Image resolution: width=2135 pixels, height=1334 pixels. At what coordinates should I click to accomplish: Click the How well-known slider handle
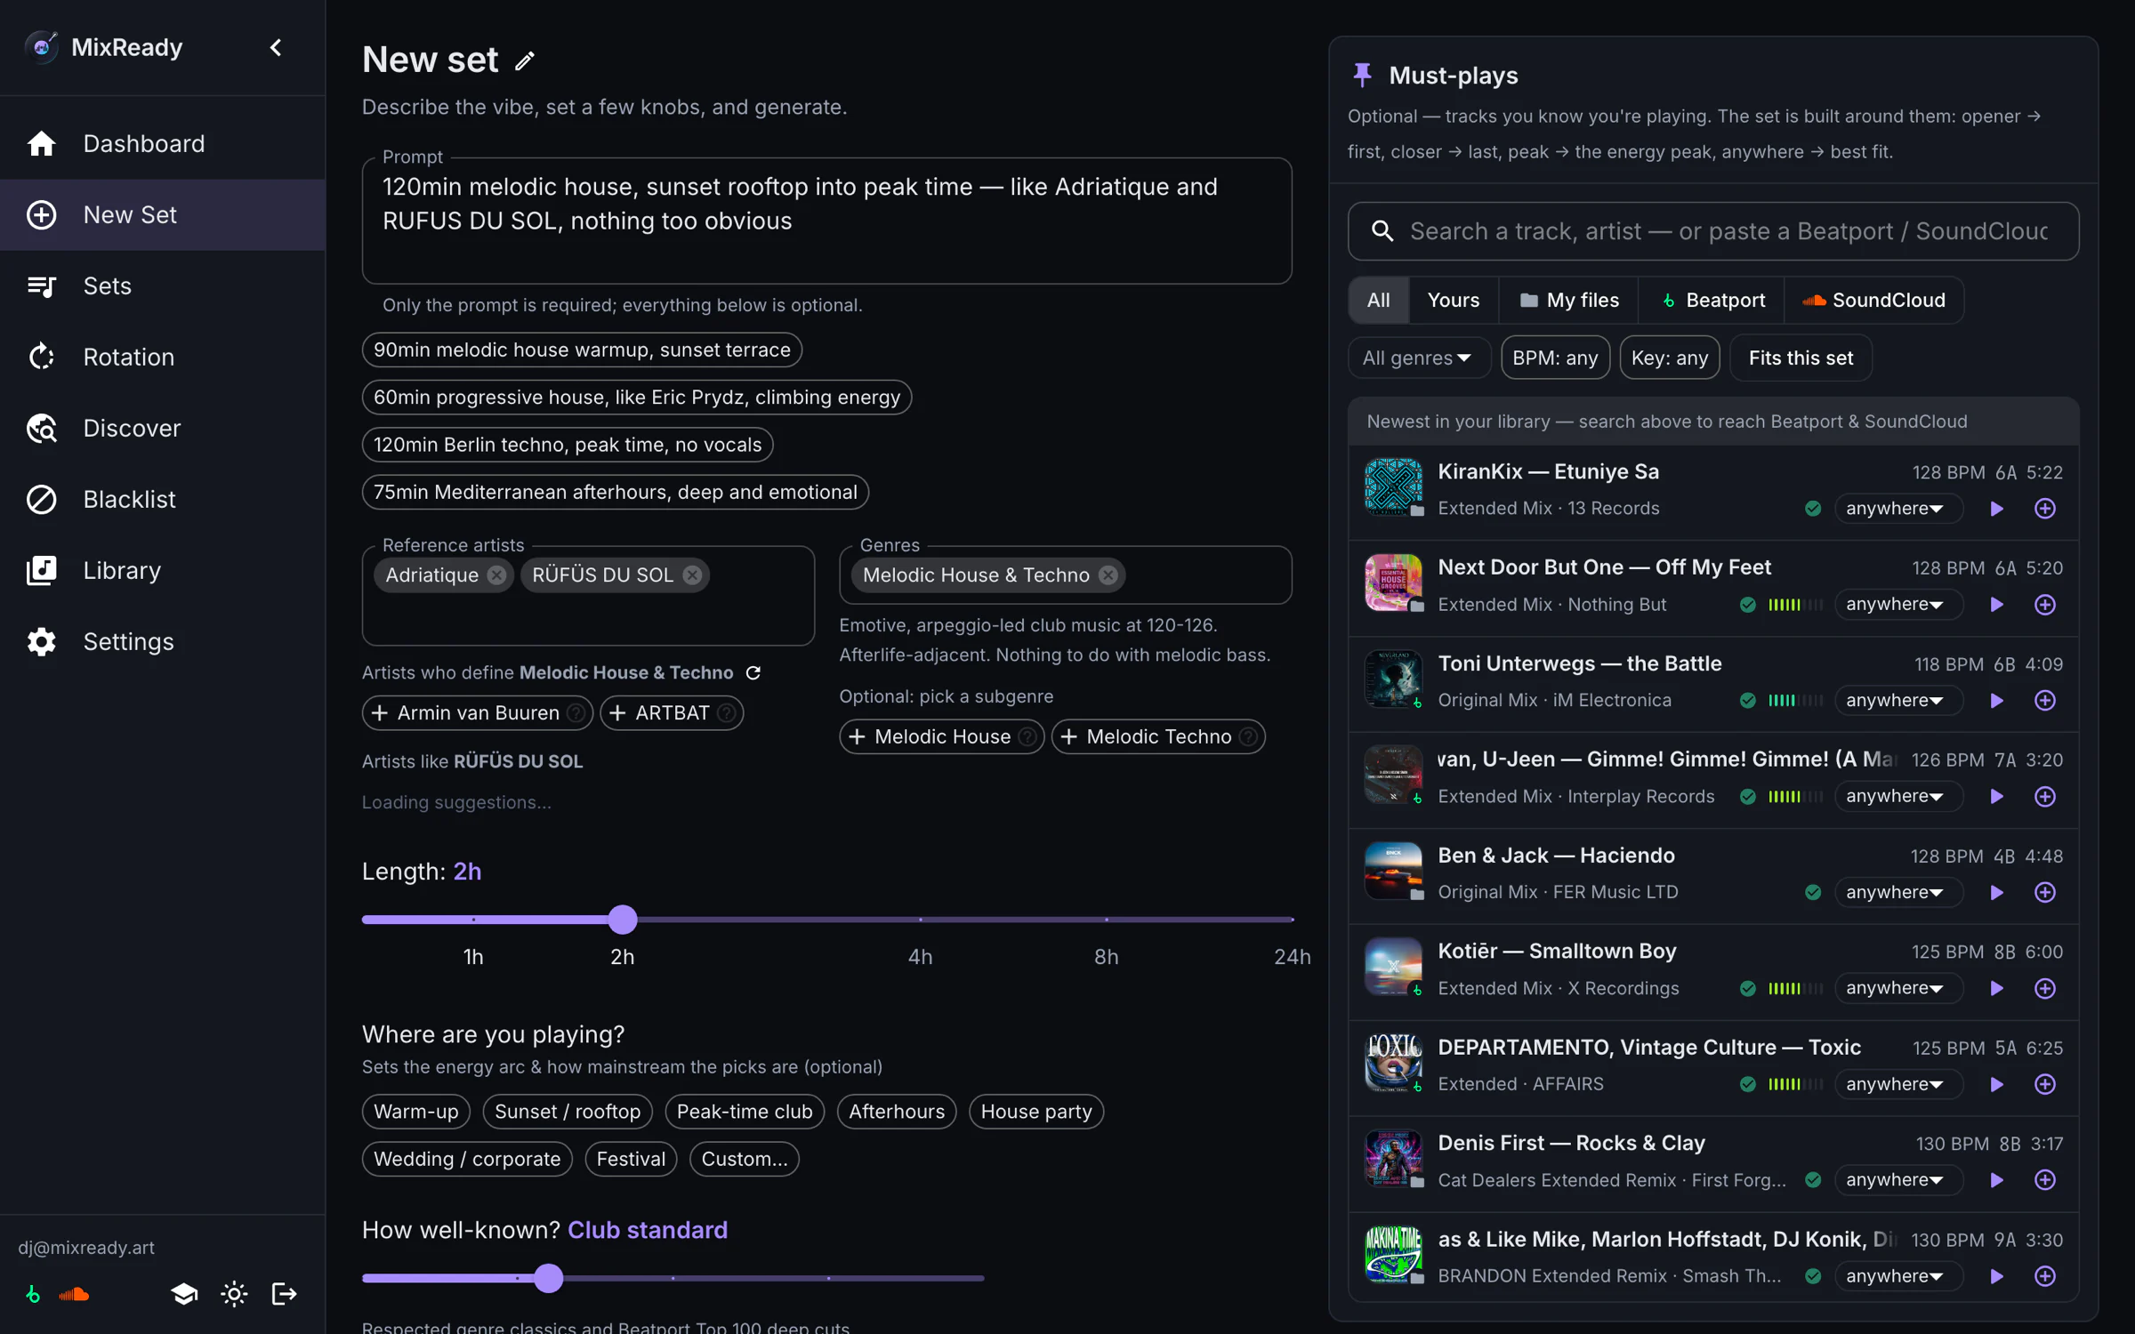coord(549,1279)
